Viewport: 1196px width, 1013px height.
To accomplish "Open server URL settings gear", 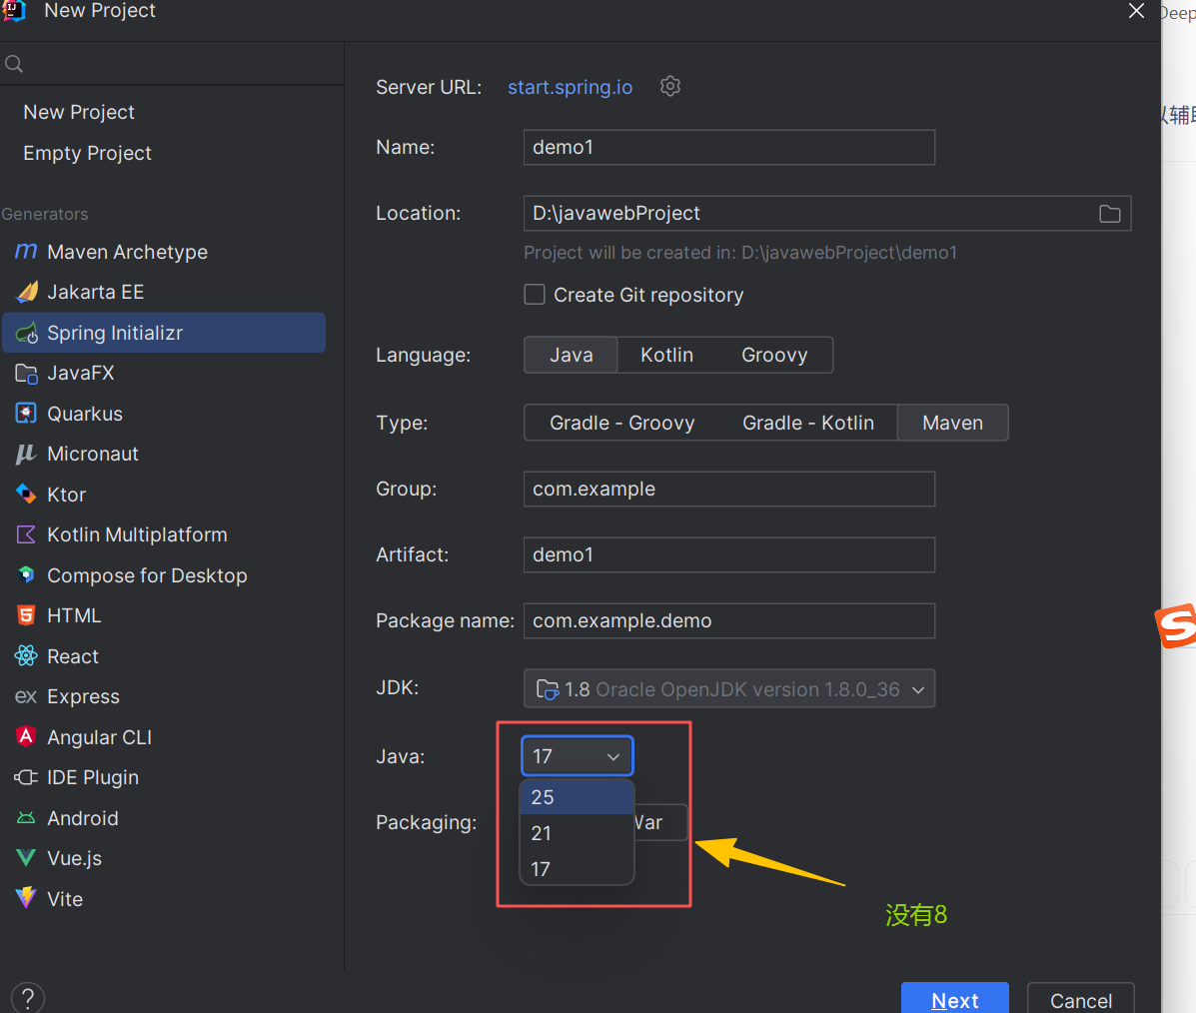I will (x=669, y=86).
